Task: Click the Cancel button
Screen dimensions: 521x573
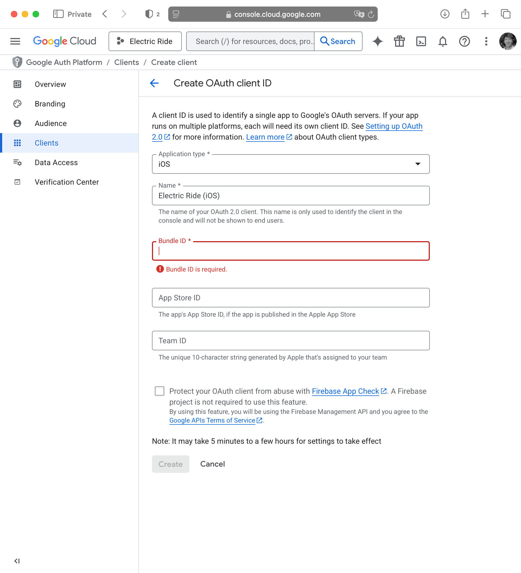Action: (x=212, y=464)
